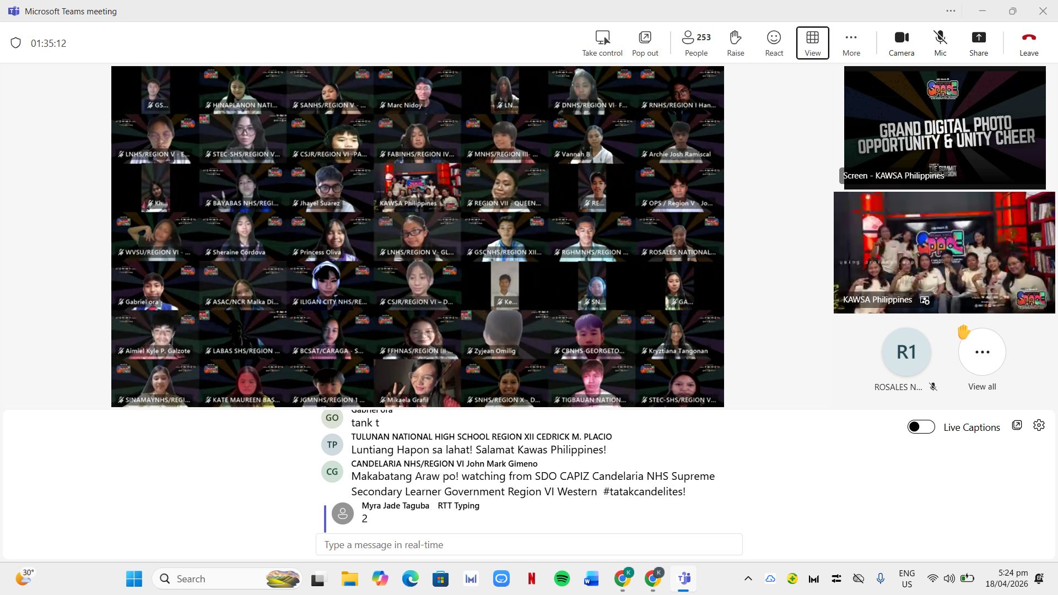Image resolution: width=1058 pixels, height=595 pixels.
Task: Toggle the Camera on or off
Action: pos(902,43)
